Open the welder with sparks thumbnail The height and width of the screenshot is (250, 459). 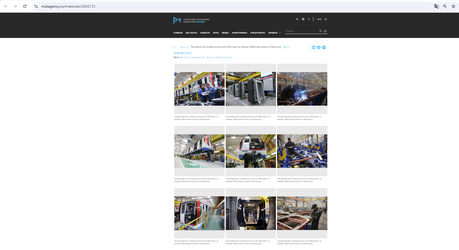tap(302, 89)
